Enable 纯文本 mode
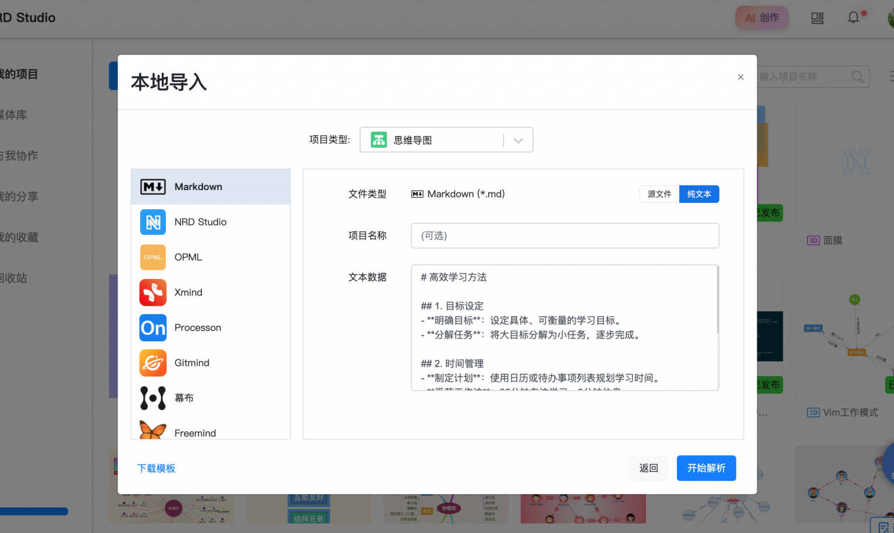The width and height of the screenshot is (894, 533). [699, 194]
